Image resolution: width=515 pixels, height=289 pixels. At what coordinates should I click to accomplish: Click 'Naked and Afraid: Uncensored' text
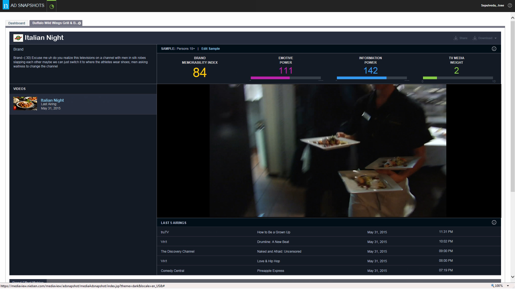coord(279,252)
